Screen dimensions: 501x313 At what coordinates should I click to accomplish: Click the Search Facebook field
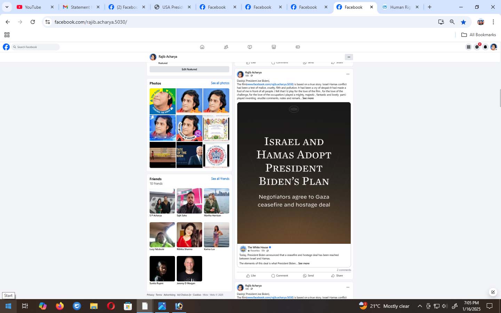coord(35,47)
